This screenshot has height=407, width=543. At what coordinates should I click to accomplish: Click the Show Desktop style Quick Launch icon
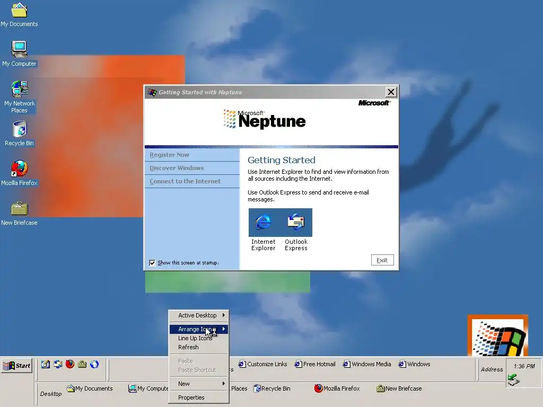click(58, 365)
